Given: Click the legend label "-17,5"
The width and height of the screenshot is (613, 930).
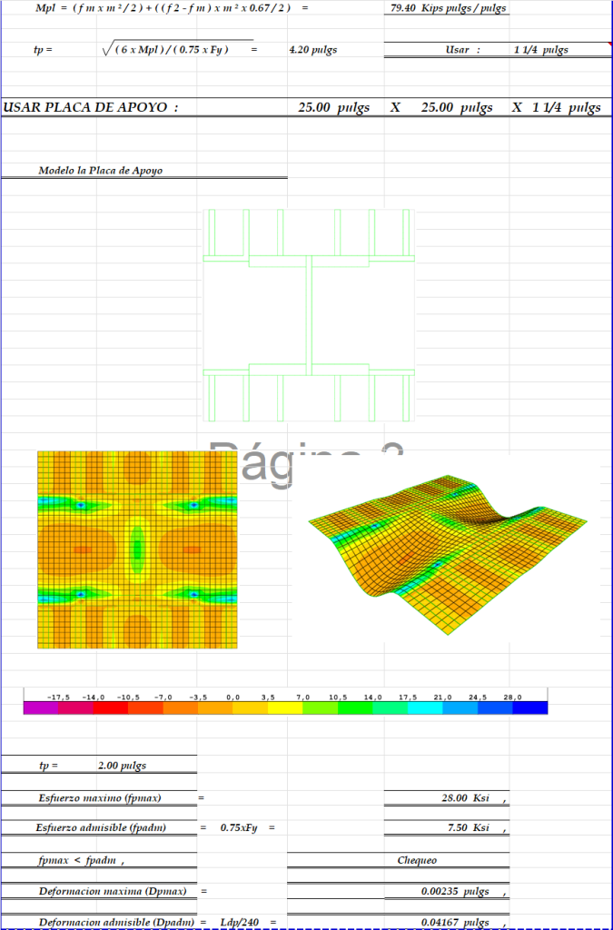Looking at the screenshot, I should [58, 697].
